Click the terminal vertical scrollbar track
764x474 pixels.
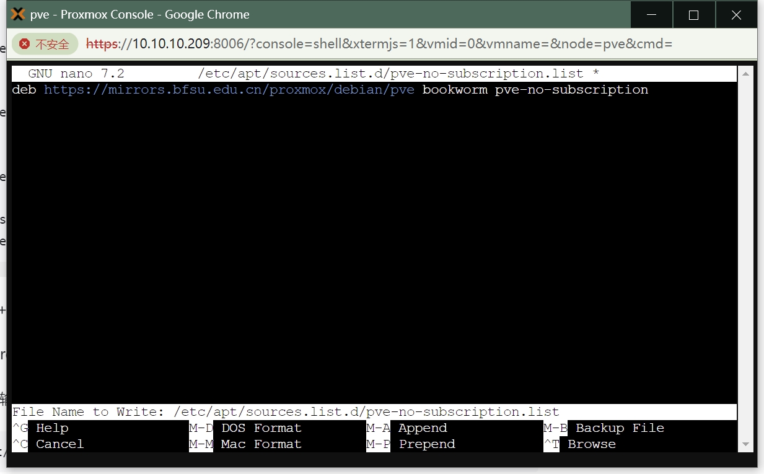click(746, 259)
